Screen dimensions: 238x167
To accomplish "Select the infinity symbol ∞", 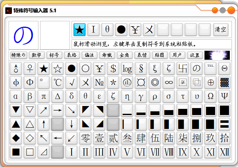I will pos(169,83).
